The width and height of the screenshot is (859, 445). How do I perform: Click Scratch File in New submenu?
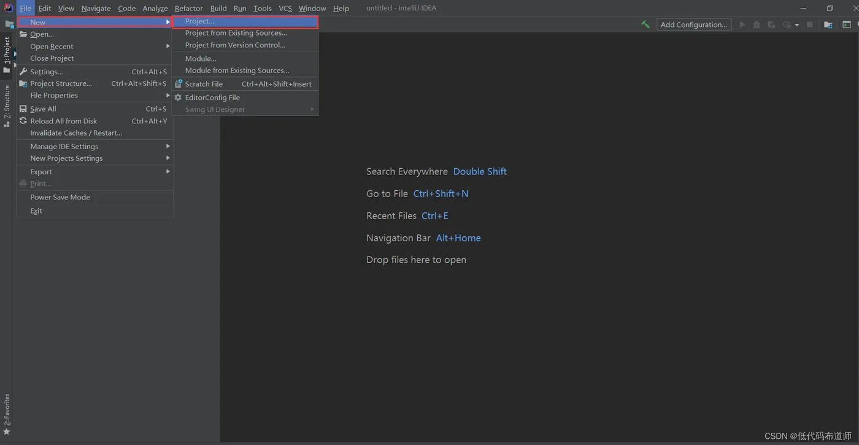[x=204, y=84]
